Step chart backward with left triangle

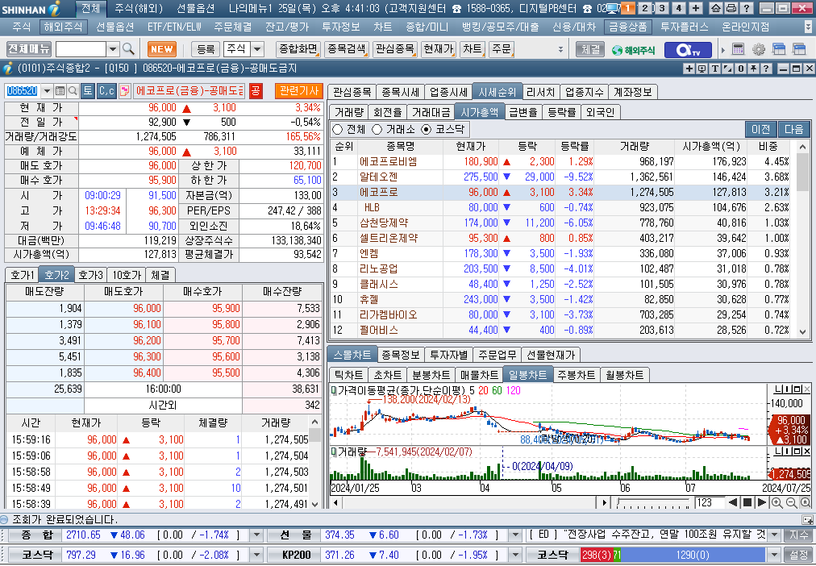(x=733, y=502)
